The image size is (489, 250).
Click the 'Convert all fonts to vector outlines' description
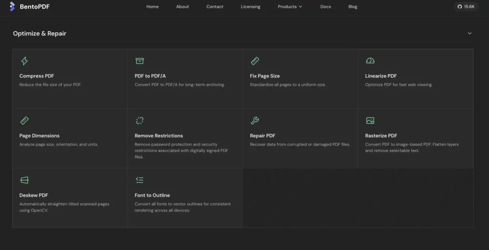coord(183,207)
